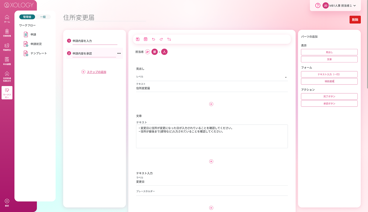
Task: Redo the last undone edit
Action: click(x=161, y=39)
